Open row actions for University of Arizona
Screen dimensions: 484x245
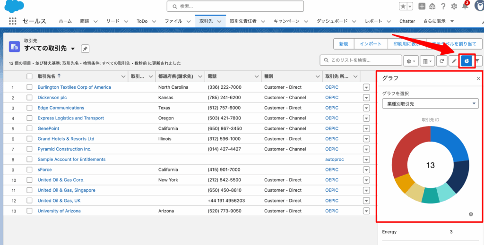366,211
